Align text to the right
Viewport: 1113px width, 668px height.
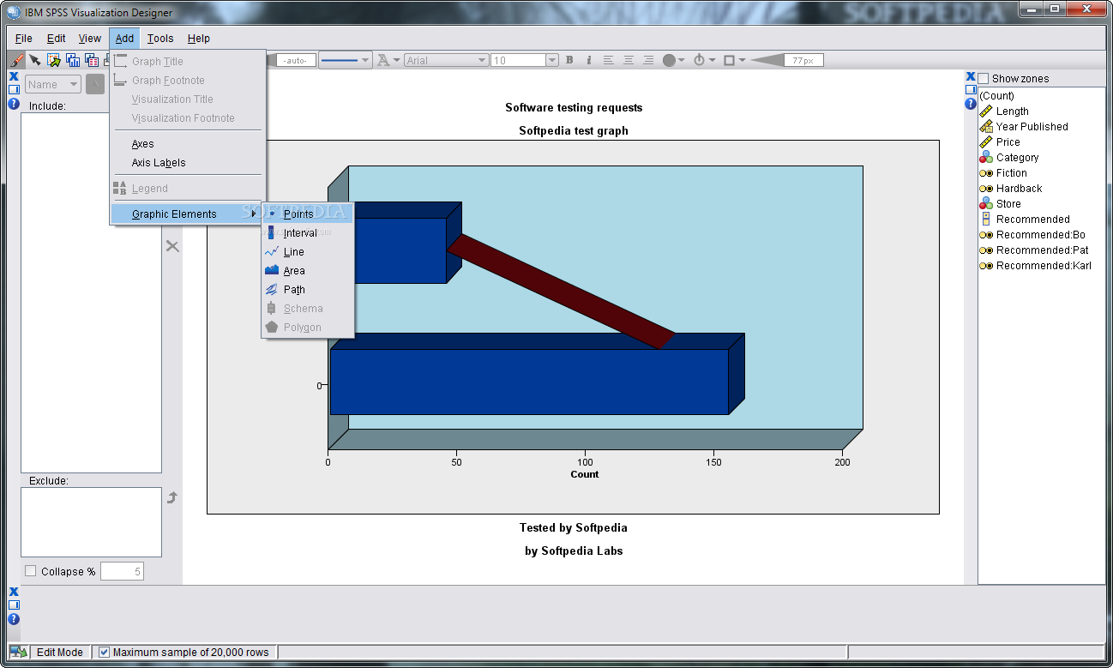tap(648, 60)
